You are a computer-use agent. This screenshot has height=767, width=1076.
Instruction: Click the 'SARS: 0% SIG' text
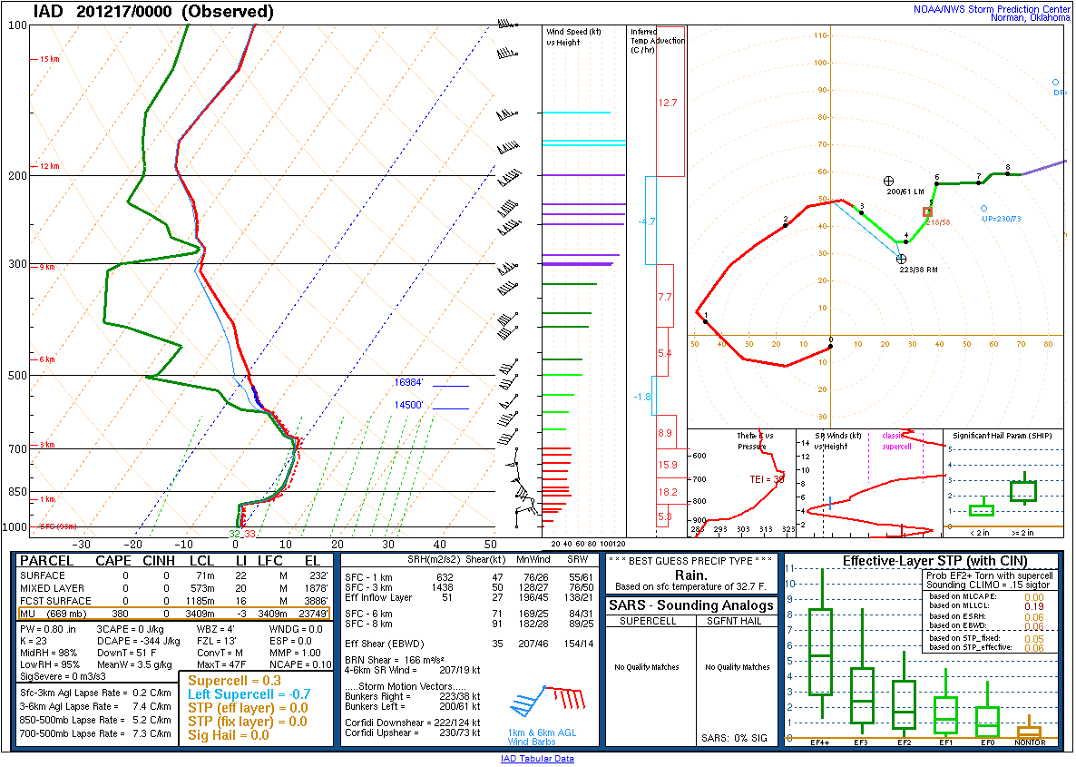point(734,738)
